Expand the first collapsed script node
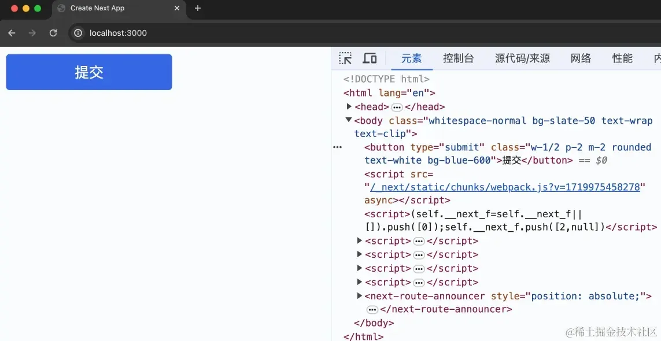 [360, 240]
